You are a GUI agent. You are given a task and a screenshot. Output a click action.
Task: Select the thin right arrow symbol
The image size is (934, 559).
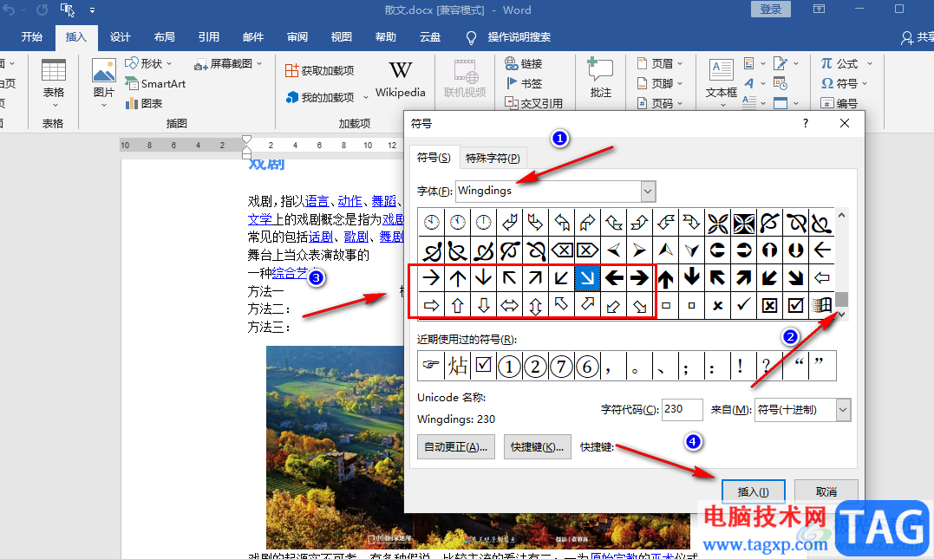pyautogui.click(x=431, y=276)
